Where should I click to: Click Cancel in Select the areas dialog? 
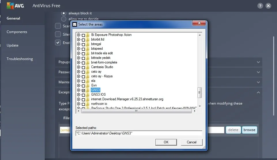click(192, 142)
